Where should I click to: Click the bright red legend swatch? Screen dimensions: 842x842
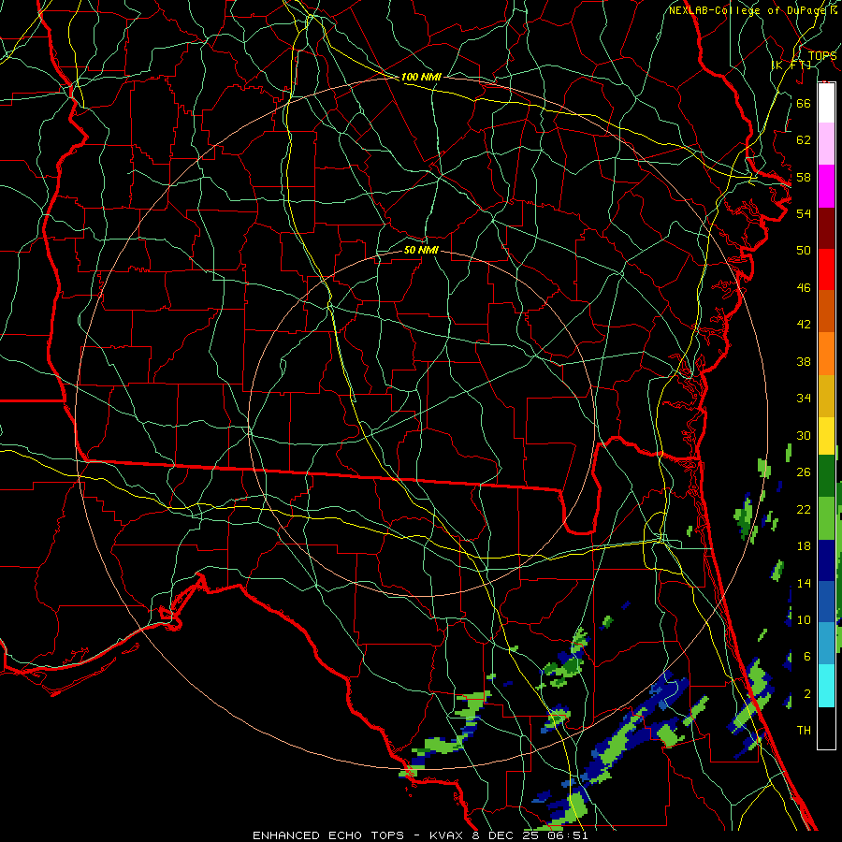[826, 269]
